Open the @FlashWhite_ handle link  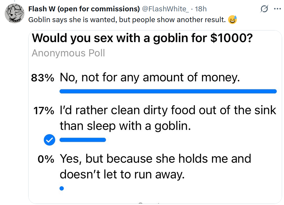pos(165,9)
